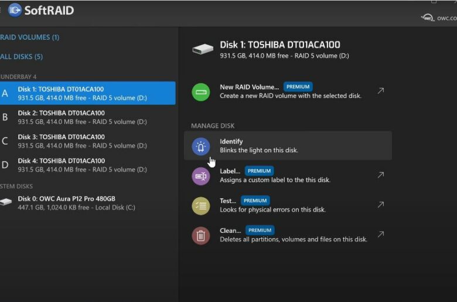Click the yellow Test checklist icon
Viewport: 457px width, 302px height.
201,205
